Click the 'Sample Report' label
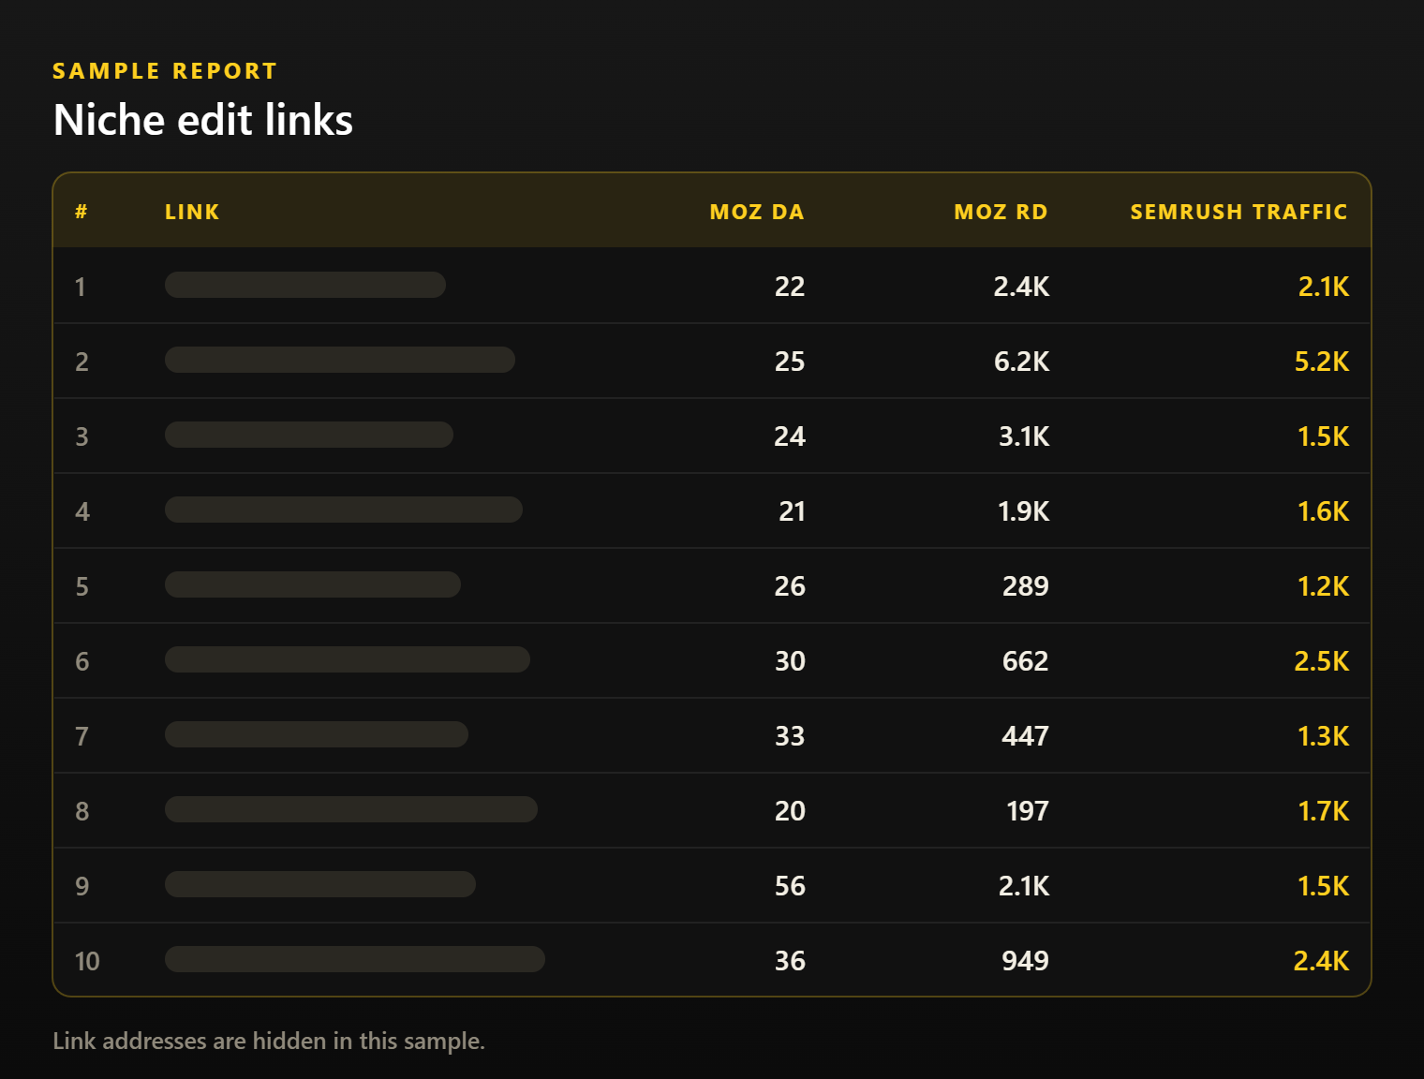Viewport: 1424px width, 1079px height. pos(165,71)
